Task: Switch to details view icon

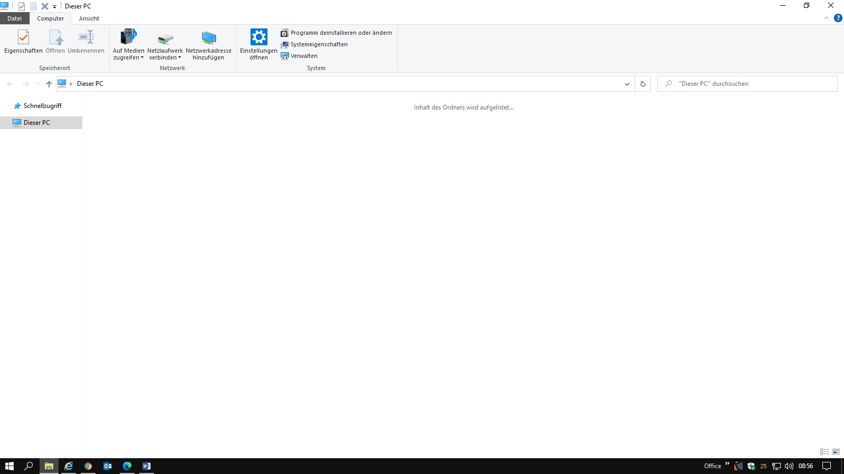Action: click(x=824, y=451)
